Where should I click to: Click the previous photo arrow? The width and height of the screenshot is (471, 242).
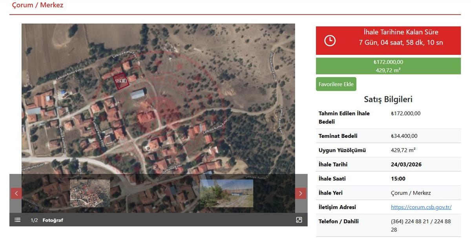click(16, 193)
